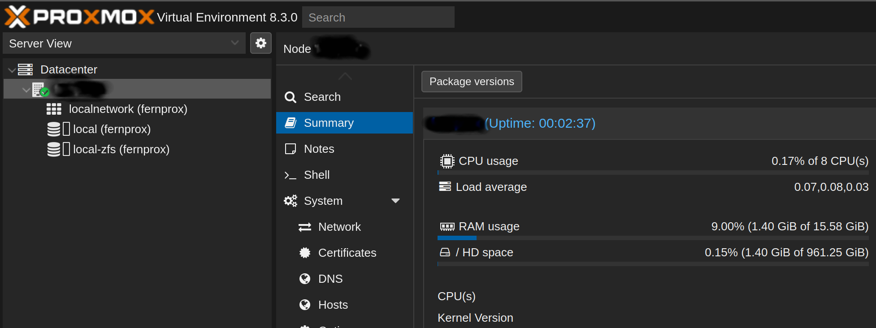Select the System menu item
876x328 pixels.
[x=344, y=201]
